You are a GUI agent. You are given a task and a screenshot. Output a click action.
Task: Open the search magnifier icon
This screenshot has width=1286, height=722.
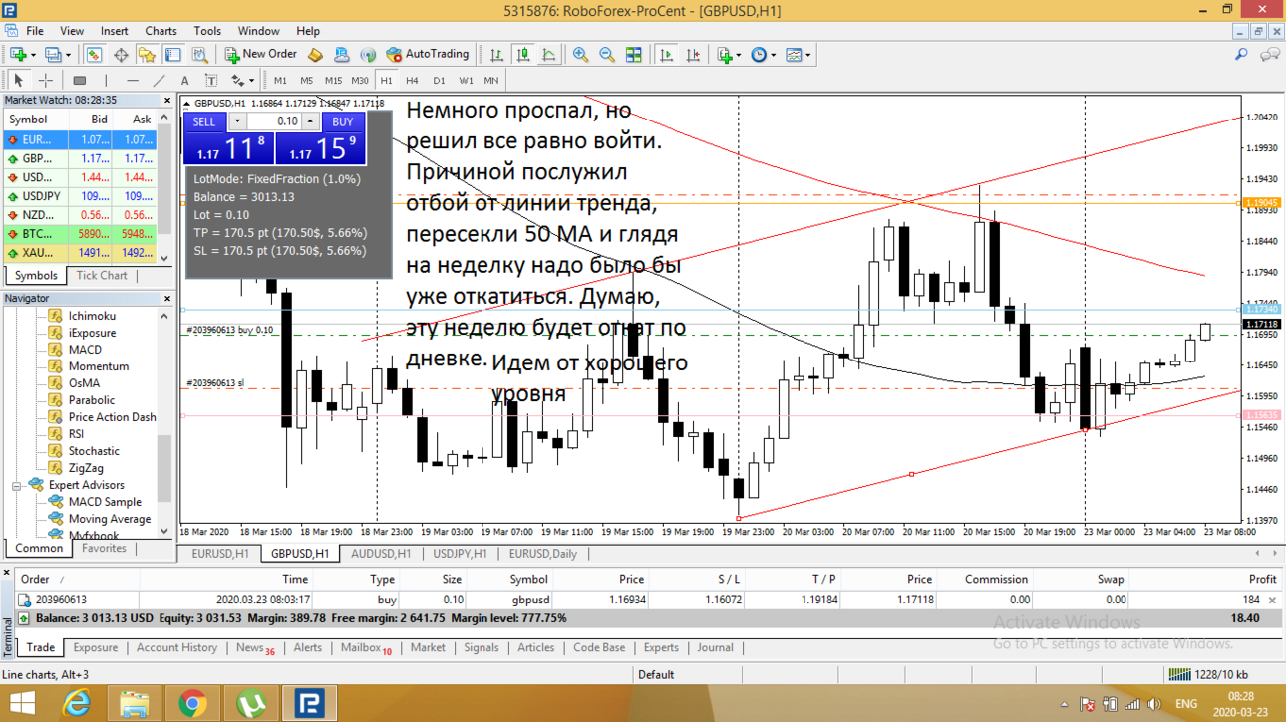[1241, 55]
